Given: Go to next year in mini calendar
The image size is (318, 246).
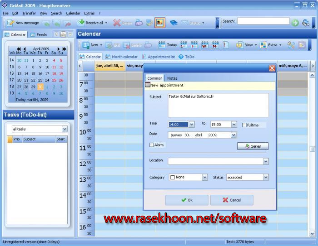Looking at the screenshot, I should [65, 49].
